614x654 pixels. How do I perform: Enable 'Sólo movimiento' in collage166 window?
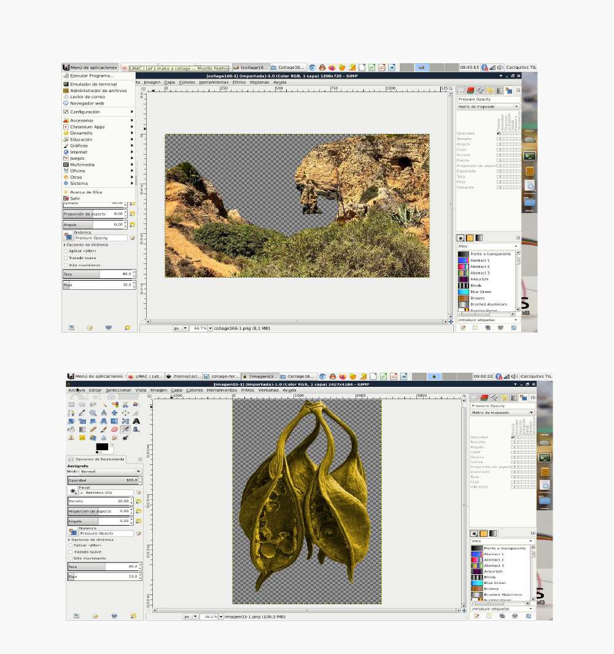pos(66,265)
